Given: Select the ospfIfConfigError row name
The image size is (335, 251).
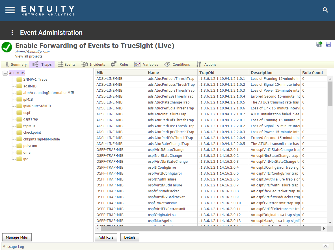Looking at the screenshot, I should (x=162, y=168).
